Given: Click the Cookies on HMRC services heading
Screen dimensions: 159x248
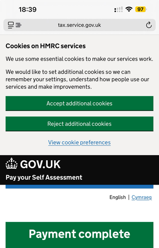Looking at the screenshot, I should pos(46,46).
